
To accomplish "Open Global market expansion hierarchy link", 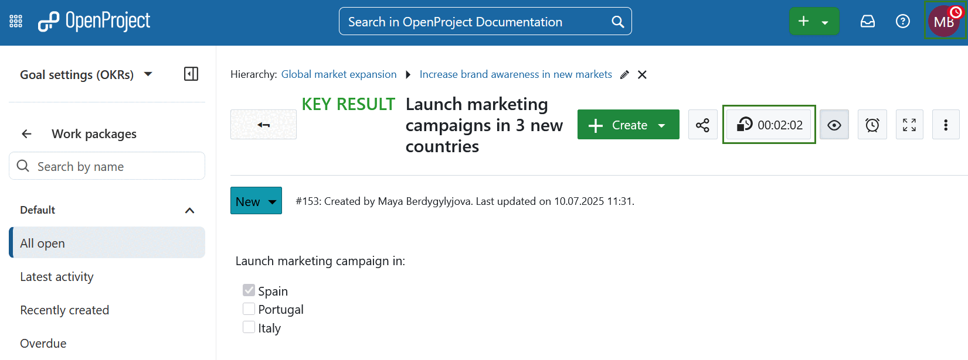I will tap(338, 74).
